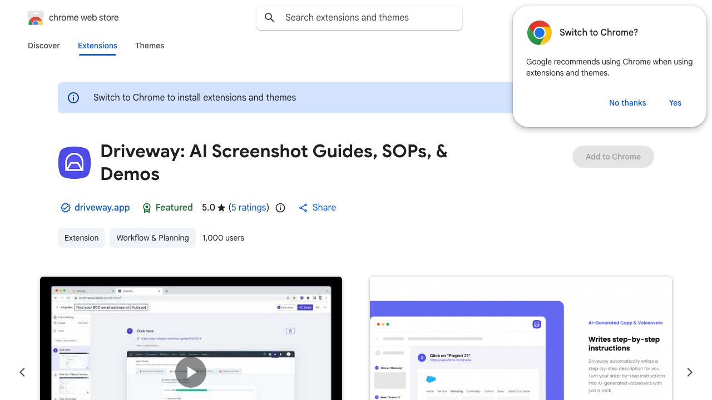
Task: Click the Chrome logo in popup
Action: pos(540,33)
